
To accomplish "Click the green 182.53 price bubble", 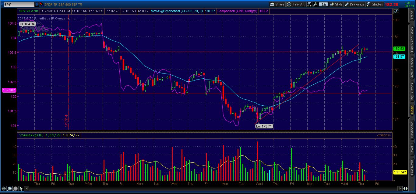I will tap(399, 49).
